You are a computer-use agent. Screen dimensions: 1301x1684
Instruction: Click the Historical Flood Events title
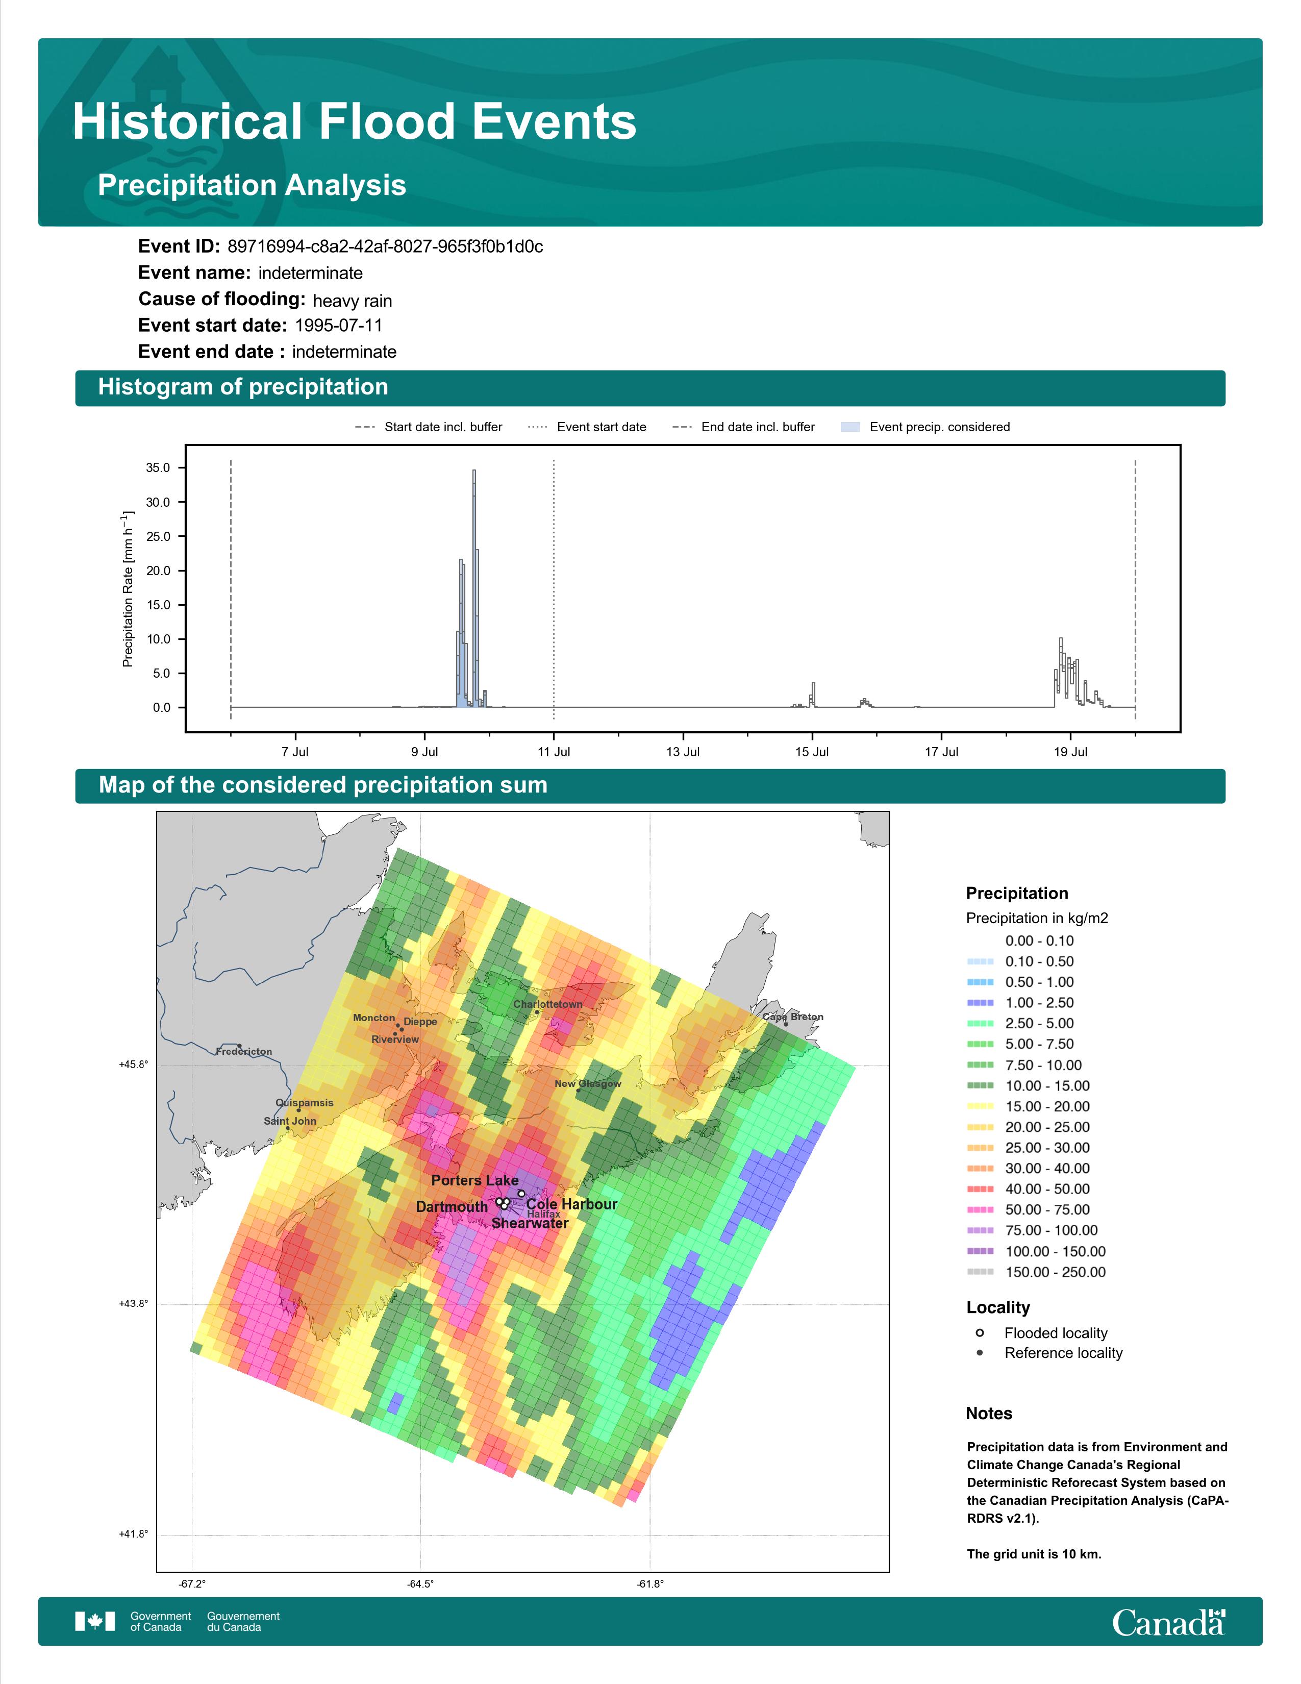(x=355, y=122)
